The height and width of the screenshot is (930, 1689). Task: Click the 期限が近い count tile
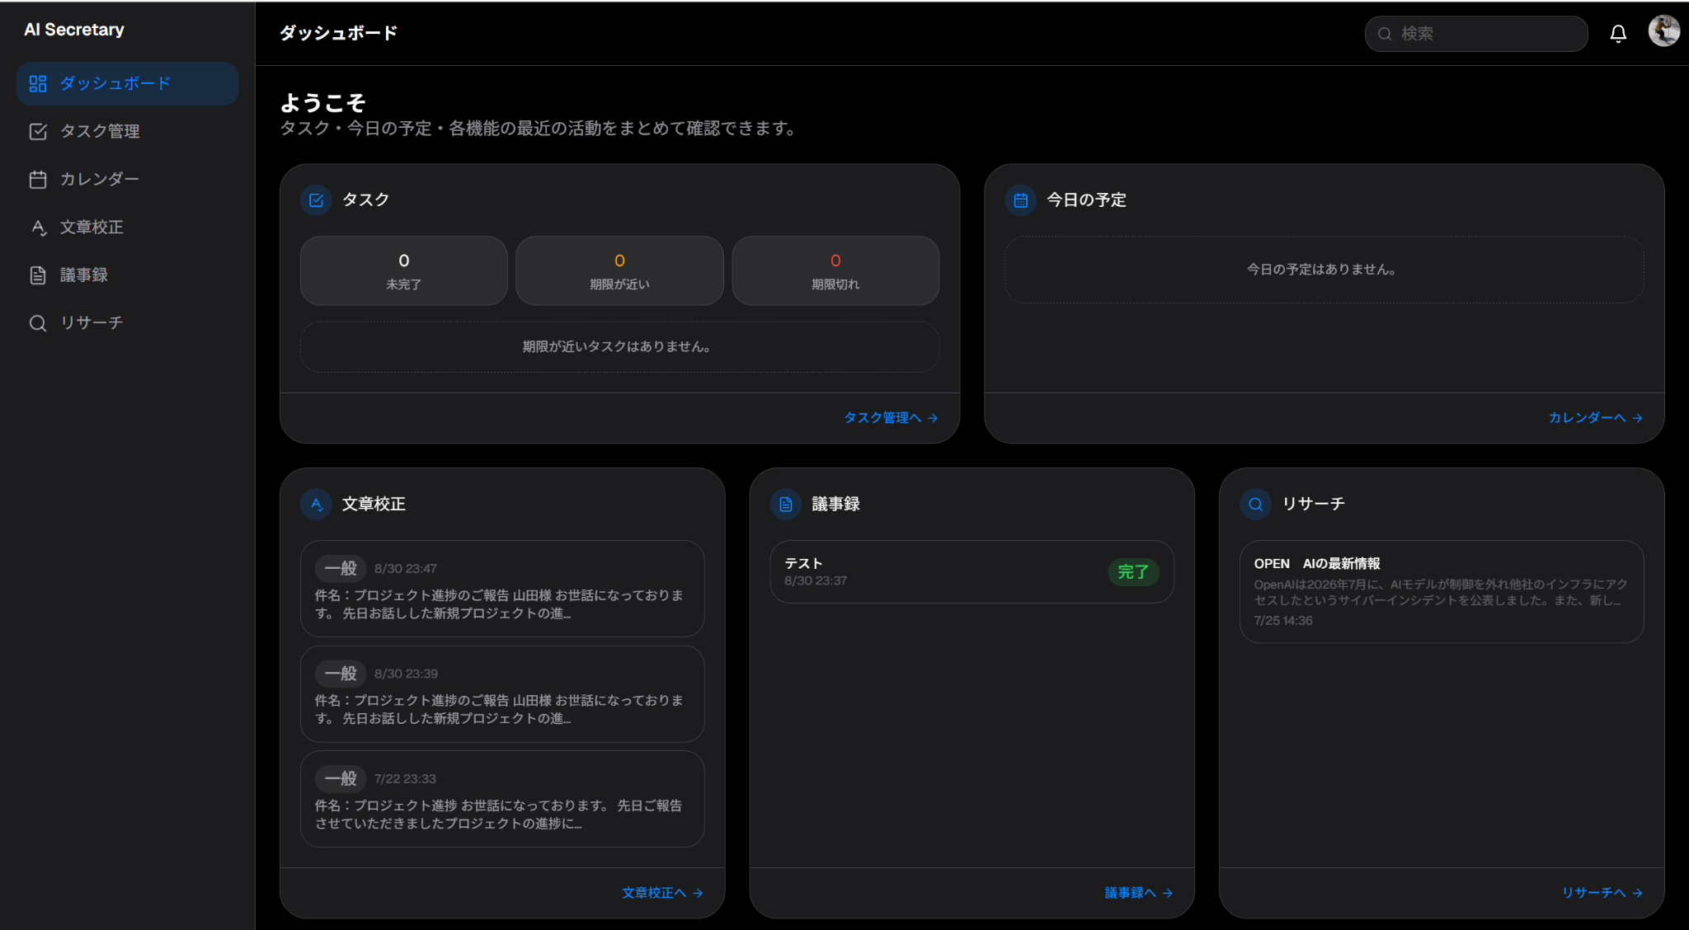[619, 270]
